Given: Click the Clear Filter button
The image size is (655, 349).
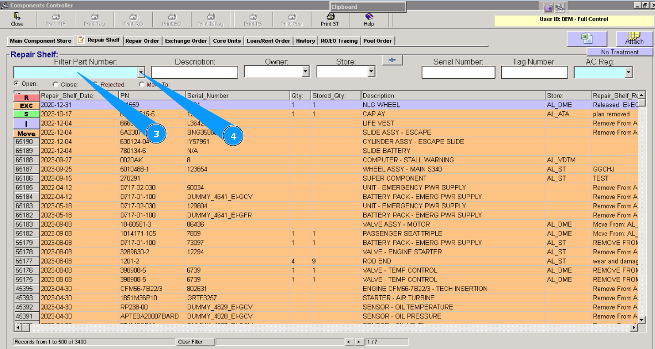Looking at the screenshot, I should pyautogui.click(x=195, y=342).
